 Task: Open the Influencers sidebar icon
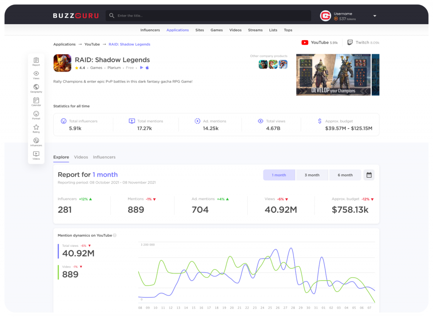(x=36, y=142)
